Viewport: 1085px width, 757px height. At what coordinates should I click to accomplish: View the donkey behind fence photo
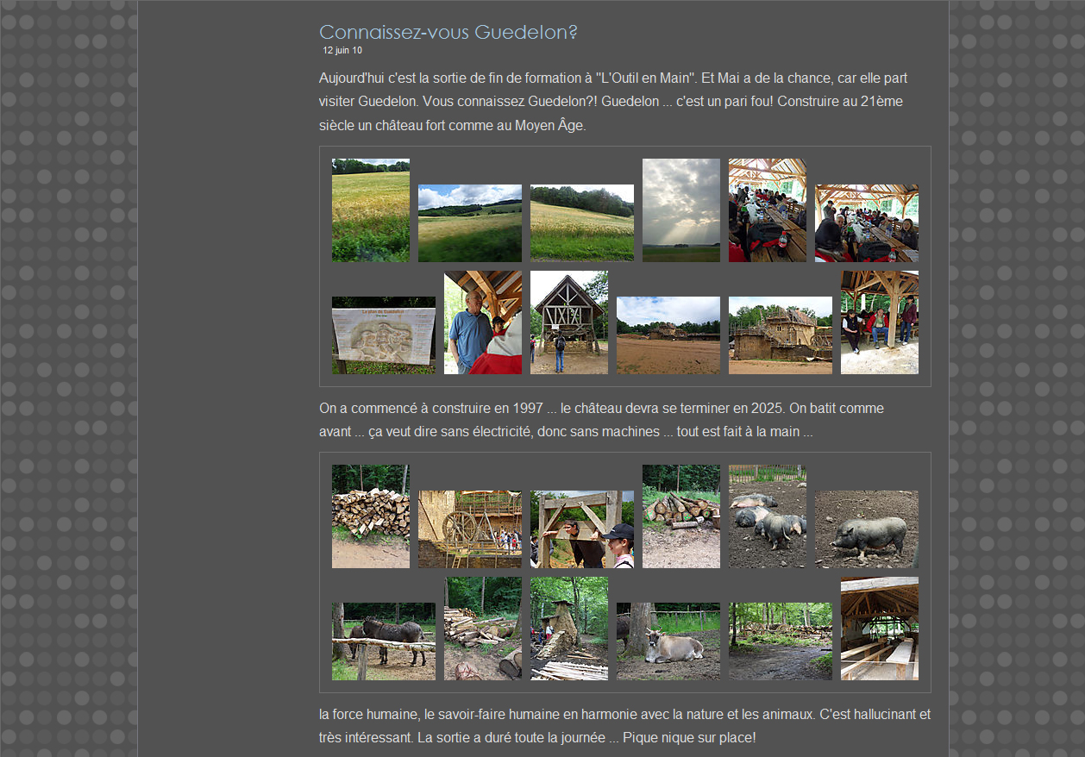click(383, 641)
